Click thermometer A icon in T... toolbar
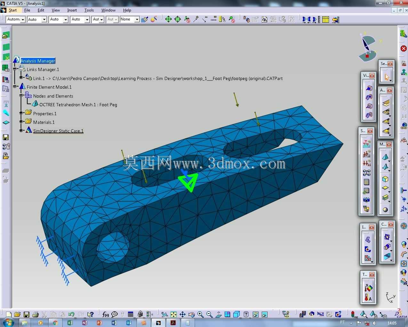This screenshot has height=327, width=408. point(368,298)
